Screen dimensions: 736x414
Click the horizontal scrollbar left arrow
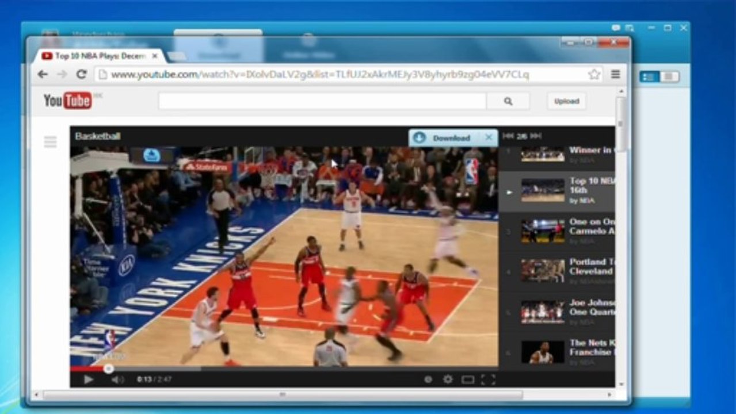coord(36,394)
